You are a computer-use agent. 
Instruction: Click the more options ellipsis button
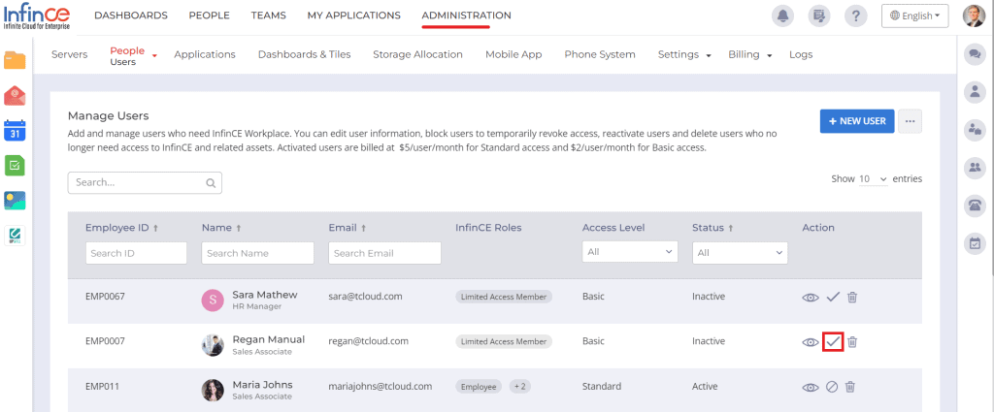click(910, 121)
